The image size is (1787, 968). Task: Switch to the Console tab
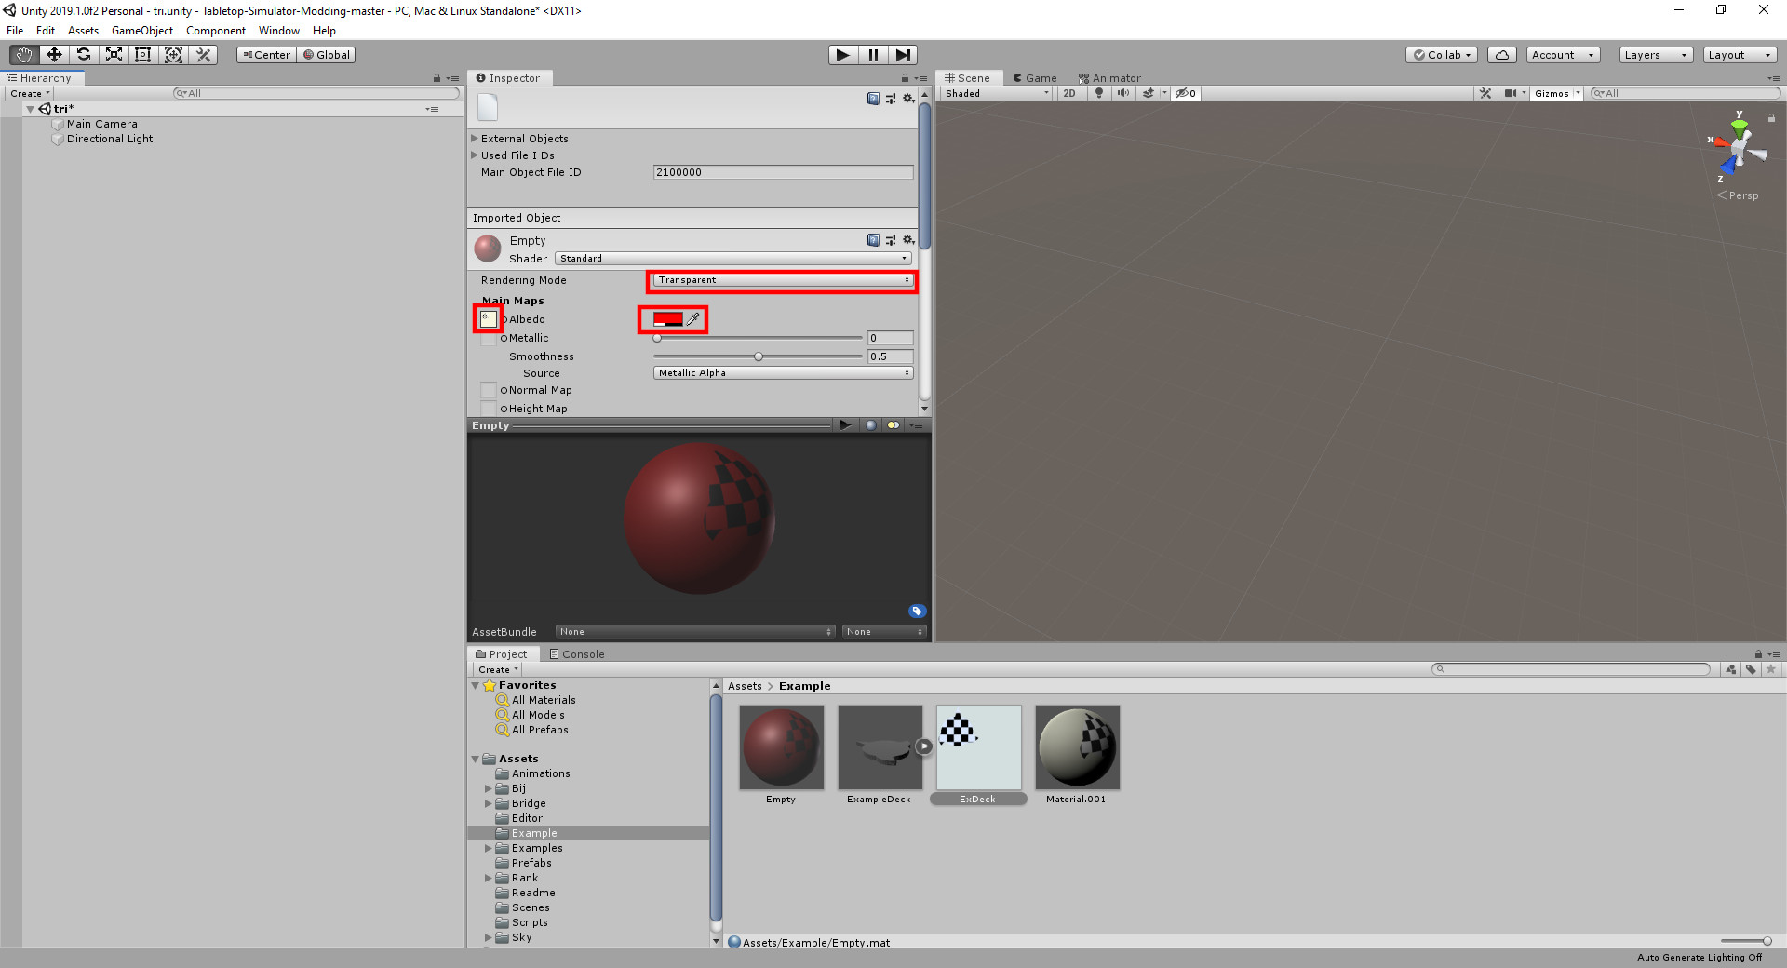click(577, 654)
